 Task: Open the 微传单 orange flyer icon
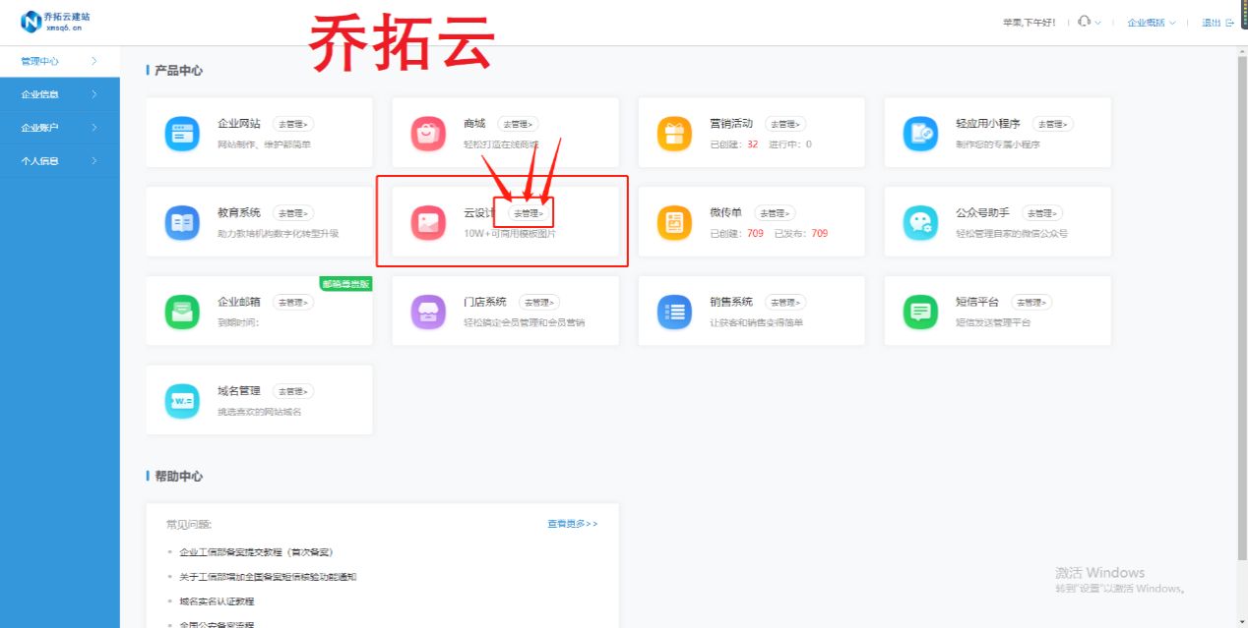pos(674,221)
